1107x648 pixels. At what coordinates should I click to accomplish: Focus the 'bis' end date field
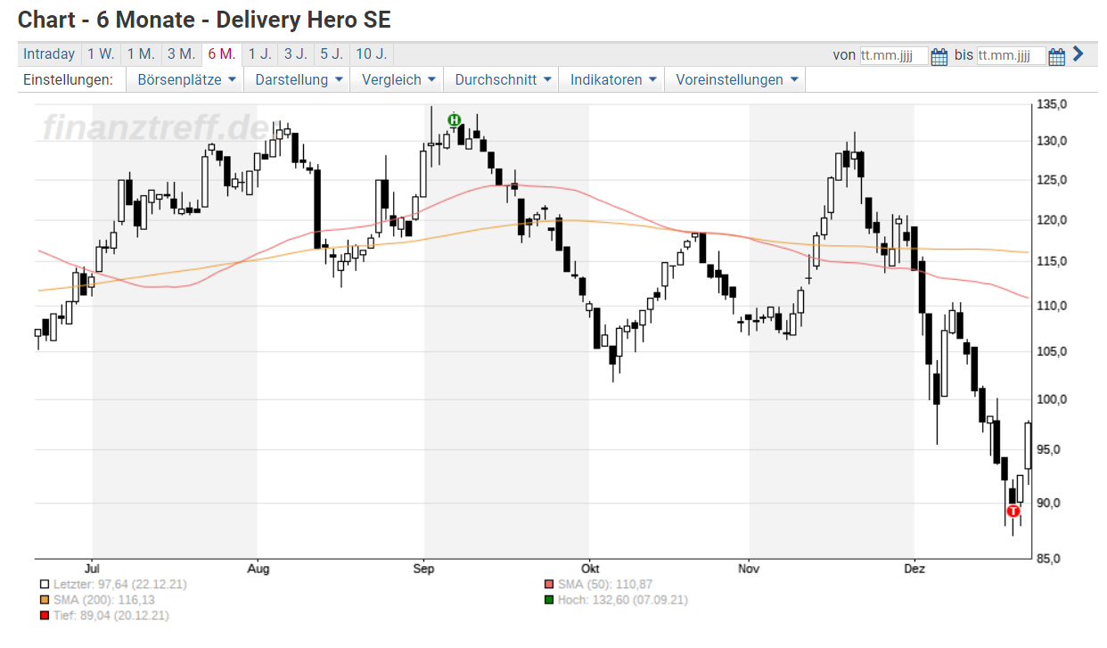coord(1012,55)
